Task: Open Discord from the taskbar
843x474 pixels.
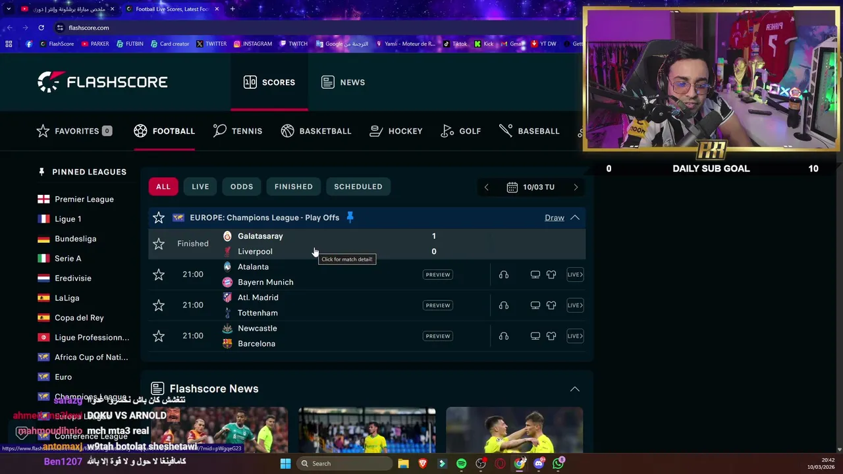Action: [x=539, y=463]
